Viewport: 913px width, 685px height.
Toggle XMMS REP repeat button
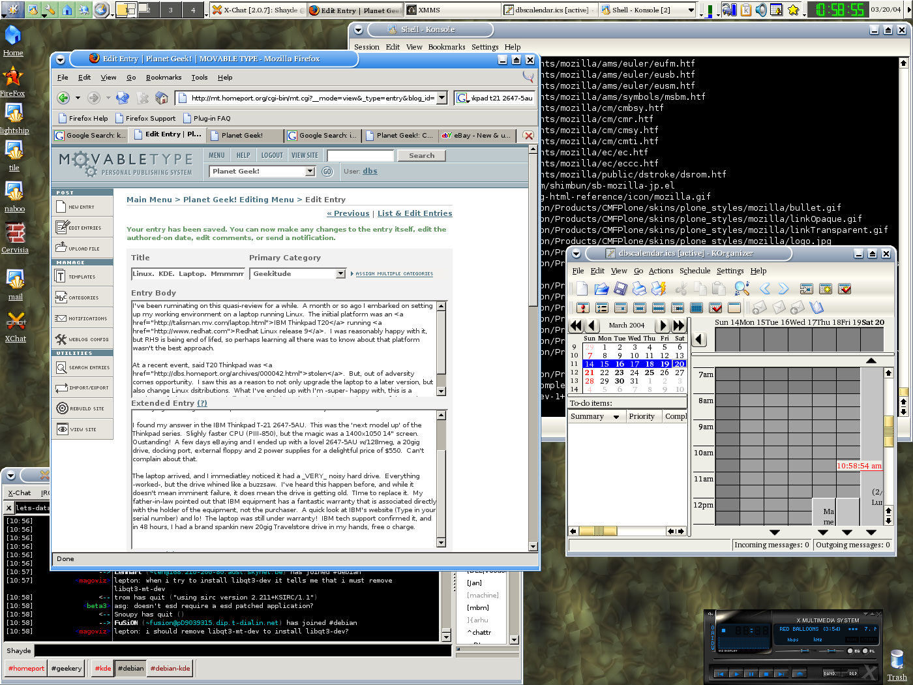coord(850,673)
